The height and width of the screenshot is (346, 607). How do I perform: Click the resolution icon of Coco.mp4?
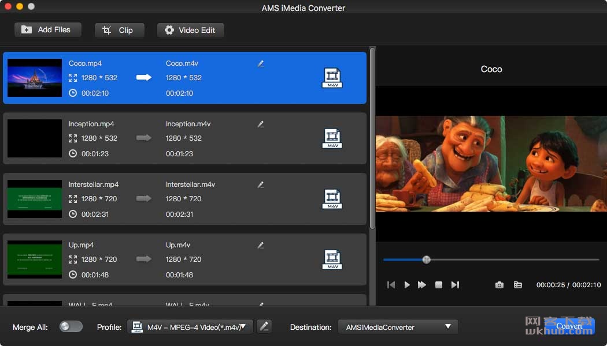[x=73, y=78]
